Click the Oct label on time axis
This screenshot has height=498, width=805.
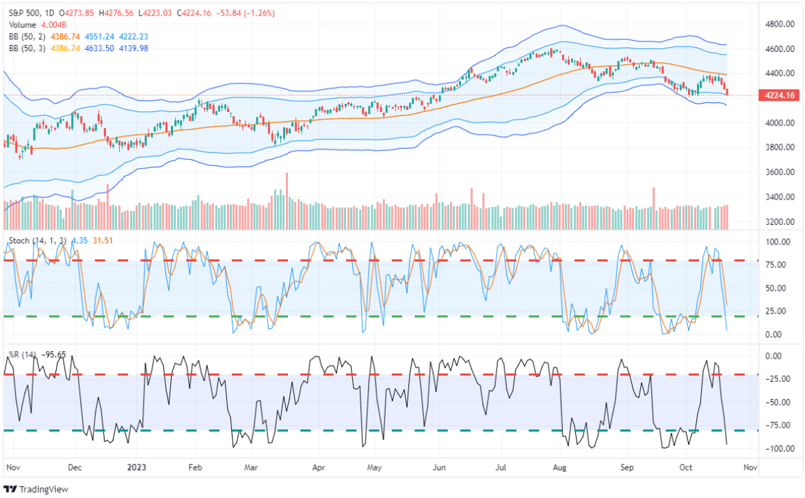(x=685, y=467)
